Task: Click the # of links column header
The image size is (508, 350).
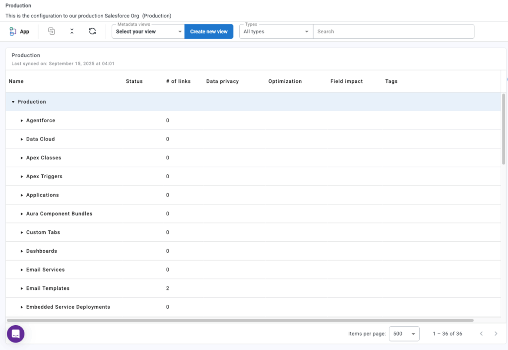Action: click(x=178, y=81)
